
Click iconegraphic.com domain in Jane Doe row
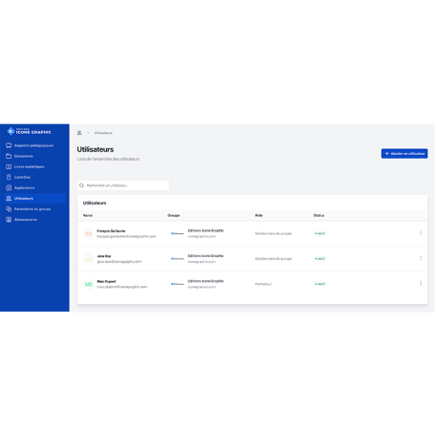coord(202,262)
